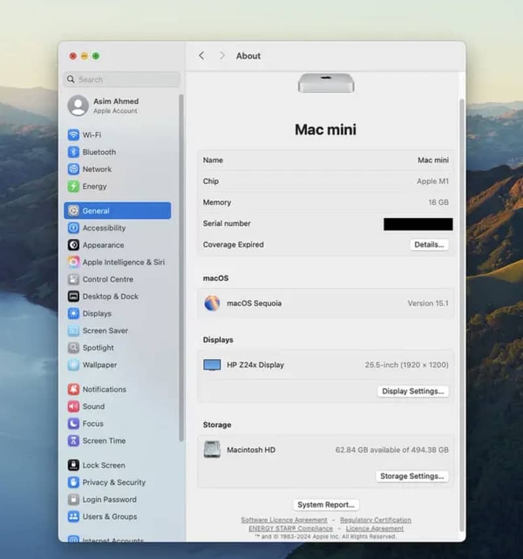Open Regulatory Certification link
This screenshot has width=523, height=559.
[x=376, y=520]
